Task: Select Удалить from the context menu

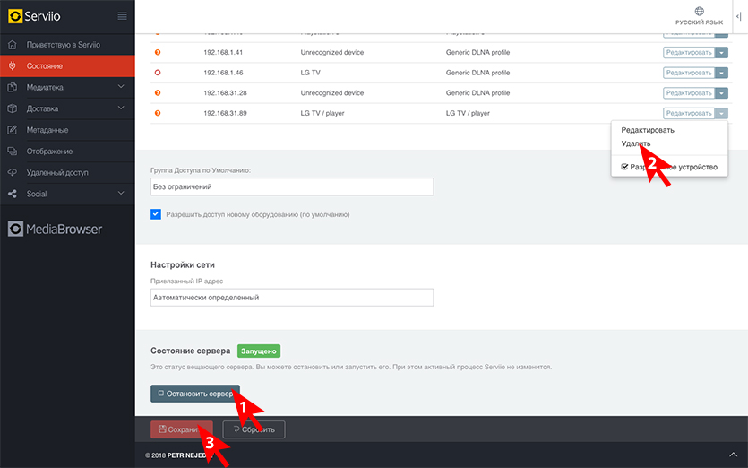Action: [x=636, y=143]
